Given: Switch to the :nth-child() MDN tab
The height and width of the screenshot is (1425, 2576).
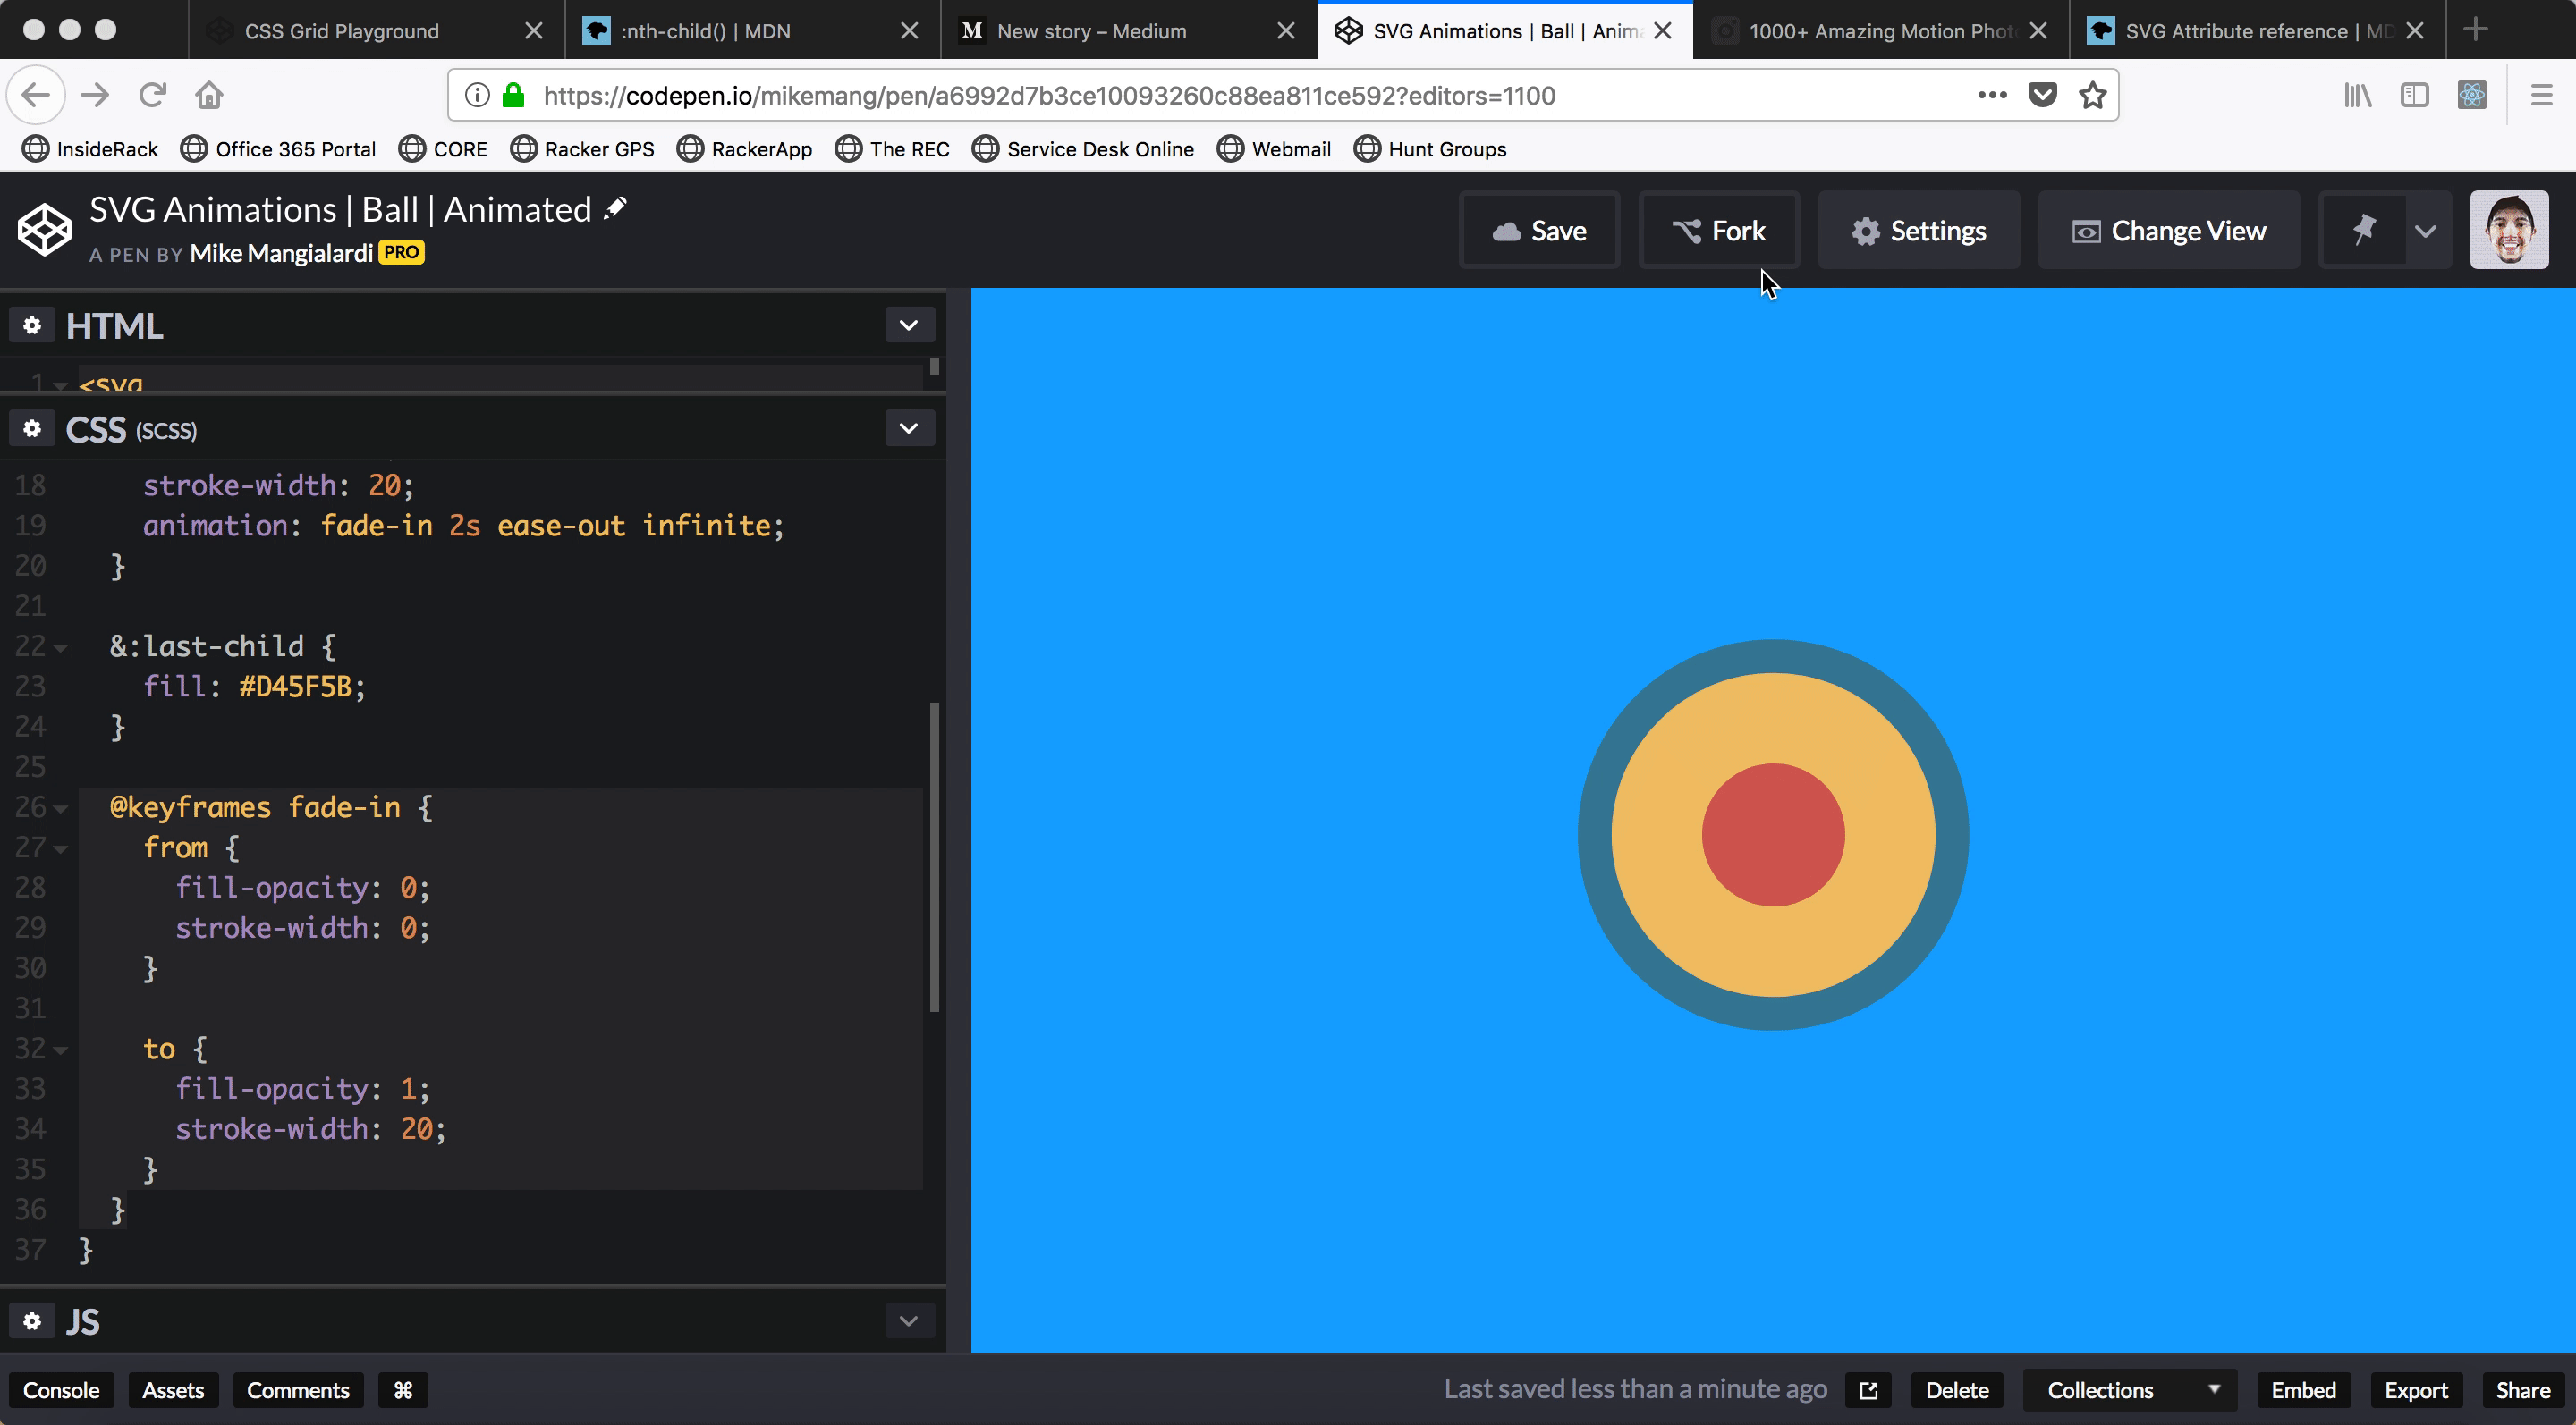Looking at the screenshot, I should [705, 31].
